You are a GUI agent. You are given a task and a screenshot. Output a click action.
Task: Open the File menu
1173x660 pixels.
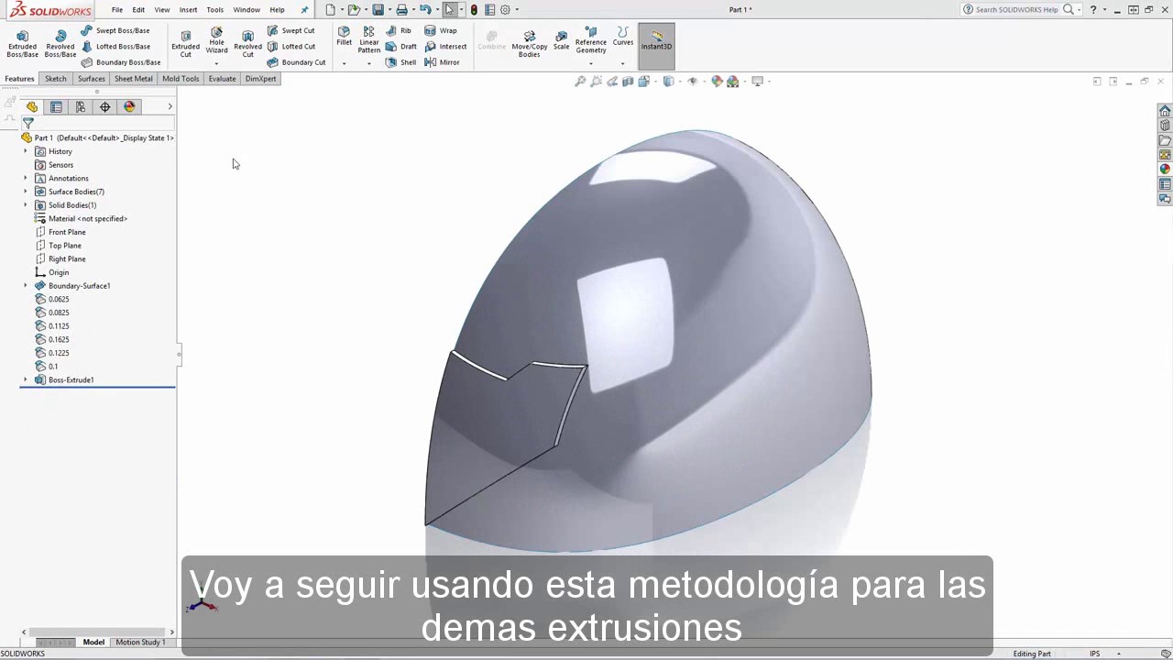[117, 10]
